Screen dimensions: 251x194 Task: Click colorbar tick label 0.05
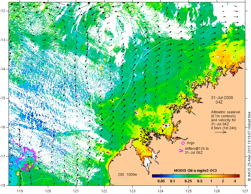[x=161, y=181]
